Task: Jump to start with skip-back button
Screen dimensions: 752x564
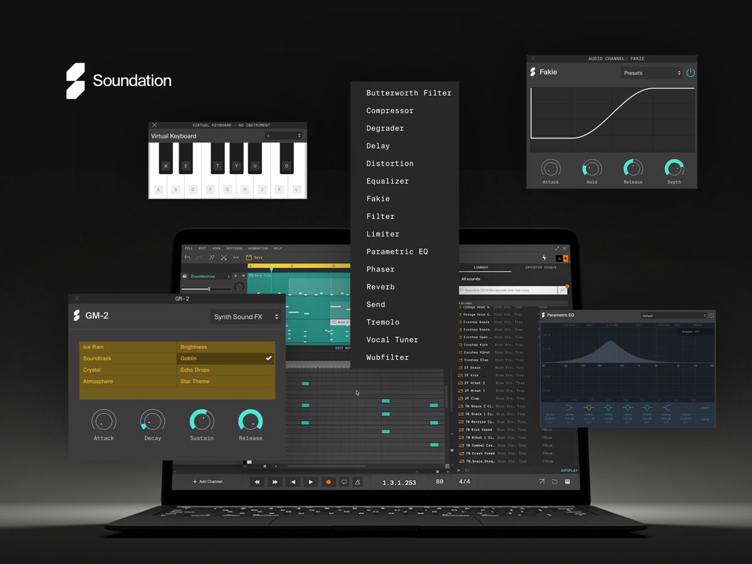Action: coord(293,482)
